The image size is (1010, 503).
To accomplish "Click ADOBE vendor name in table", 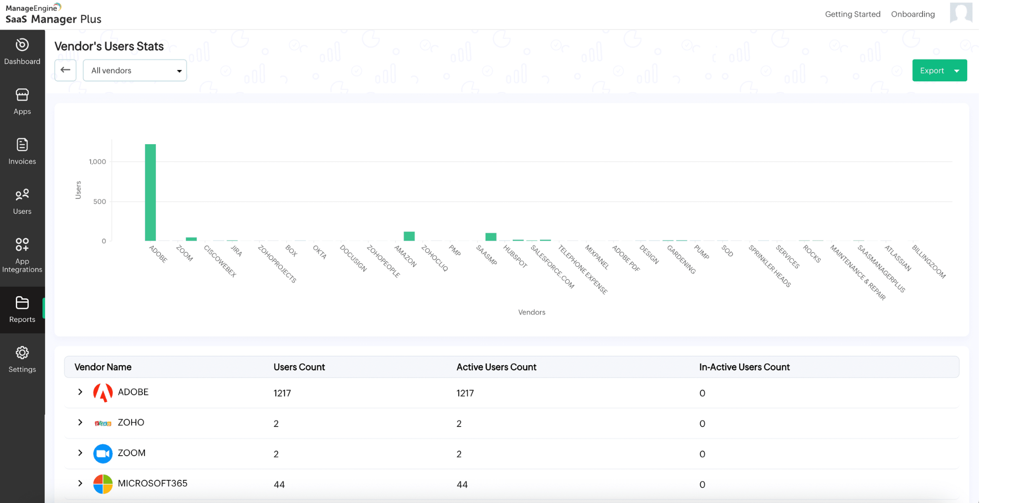I will 133,392.
